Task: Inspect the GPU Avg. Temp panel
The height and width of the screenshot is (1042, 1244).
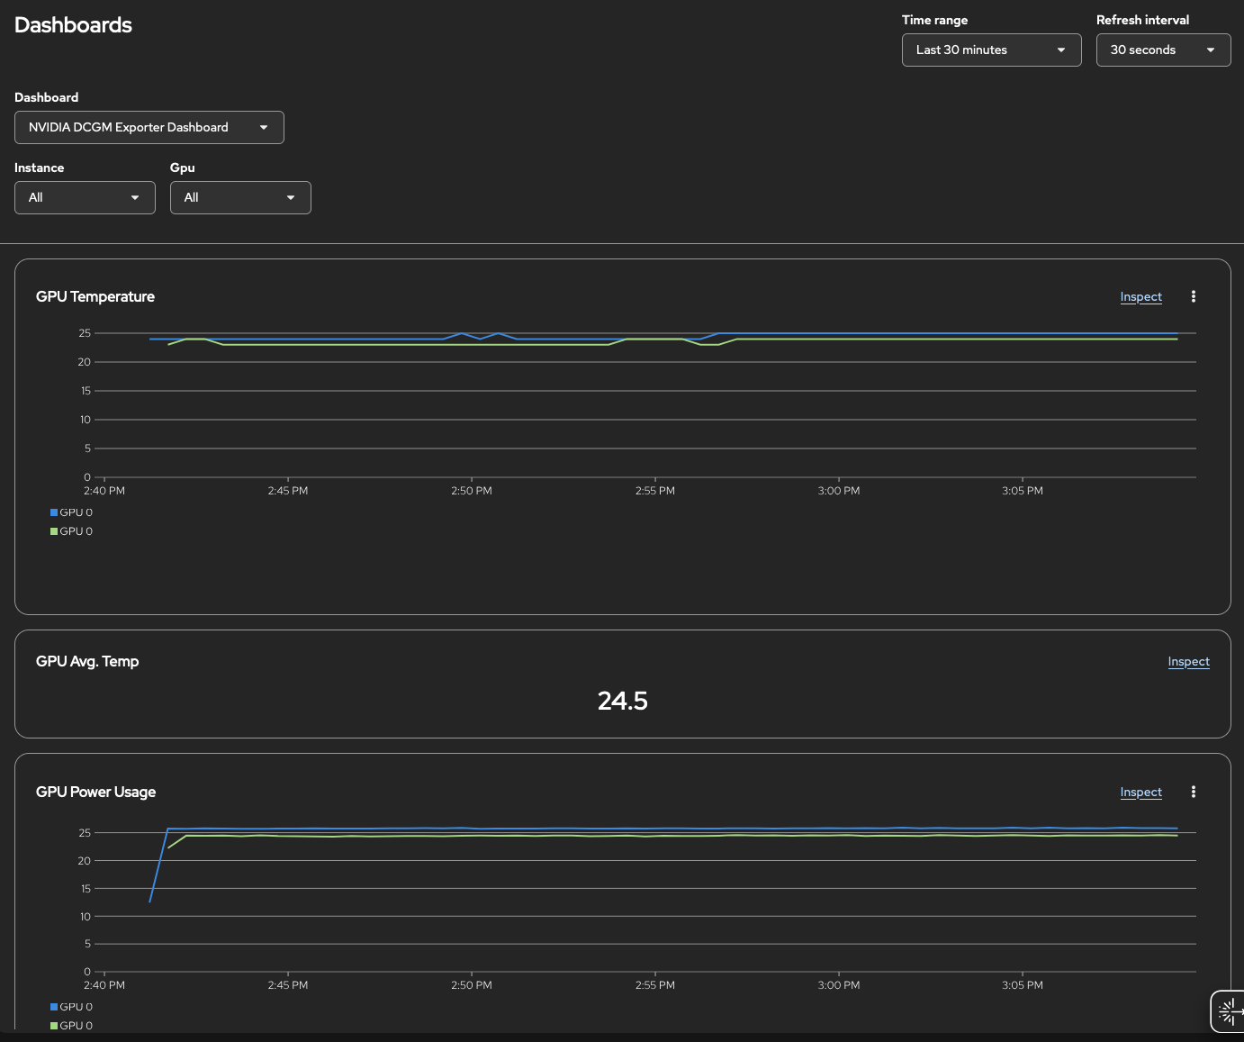Action: tap(1188, 662)
